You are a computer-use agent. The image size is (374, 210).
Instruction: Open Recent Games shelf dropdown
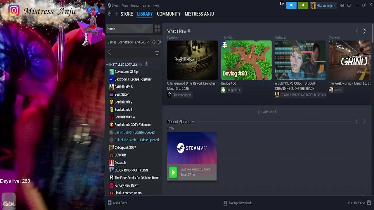(x=193, y=122)
